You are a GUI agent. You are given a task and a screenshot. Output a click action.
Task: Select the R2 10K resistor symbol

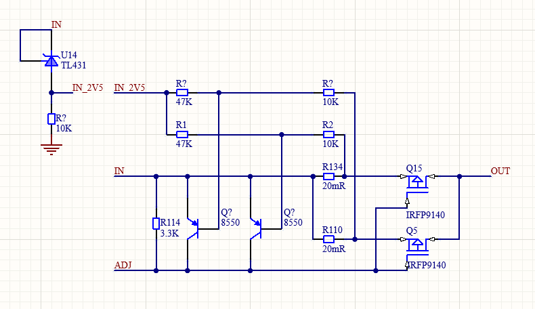328,135
